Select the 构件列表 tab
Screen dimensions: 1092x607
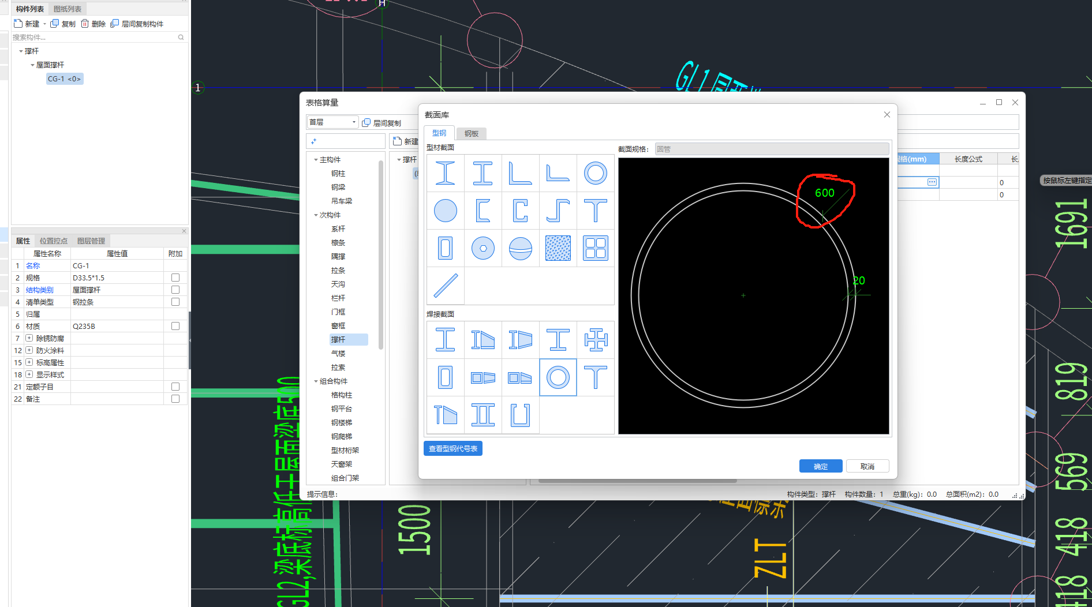coord(30,9)
